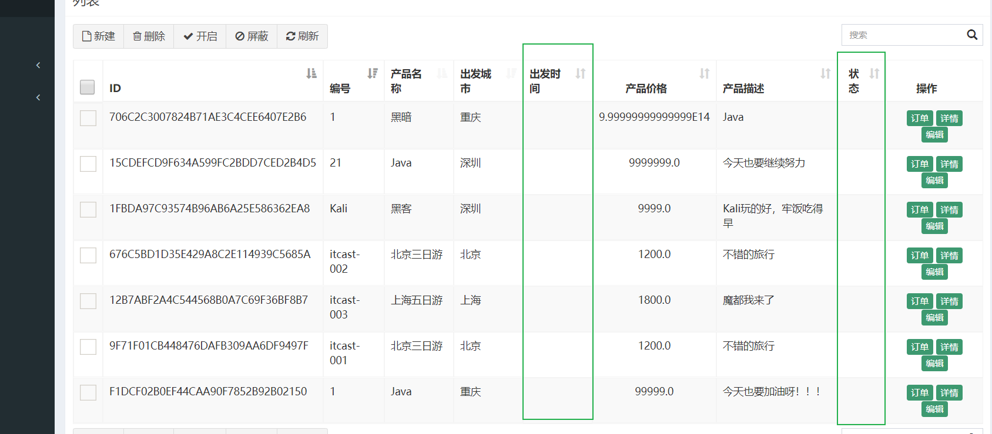This screenshot has height=434, width=992.
Task: Open 详情 for the 9999999.0 price row
Action: coord(949,164)
